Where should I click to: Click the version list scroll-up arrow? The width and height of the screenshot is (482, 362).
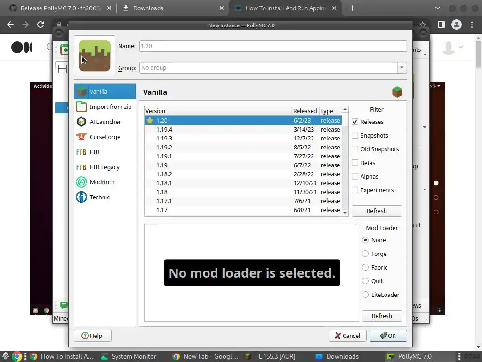coord(345,109)
